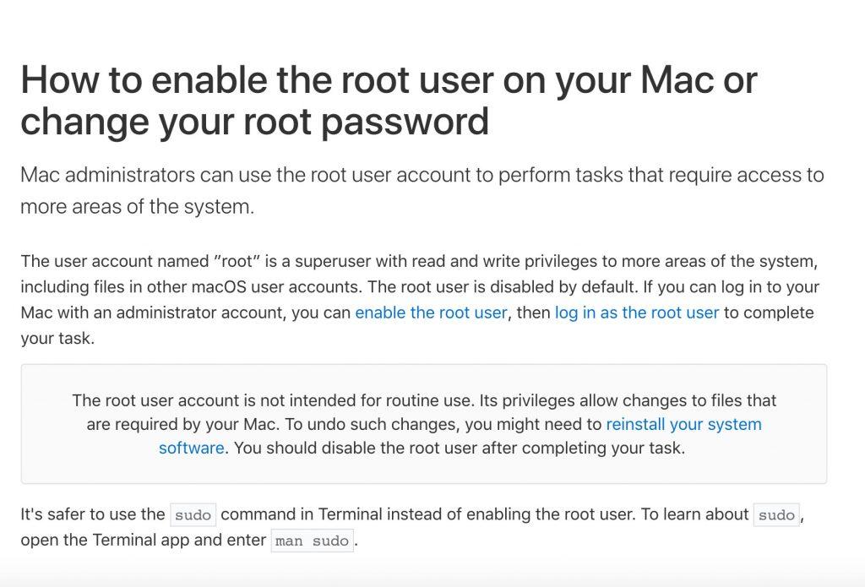The width and height of the screenshot is (865, 587).
Task: Click the subtitle text "more areas of the system."
Action: point(138,207)
